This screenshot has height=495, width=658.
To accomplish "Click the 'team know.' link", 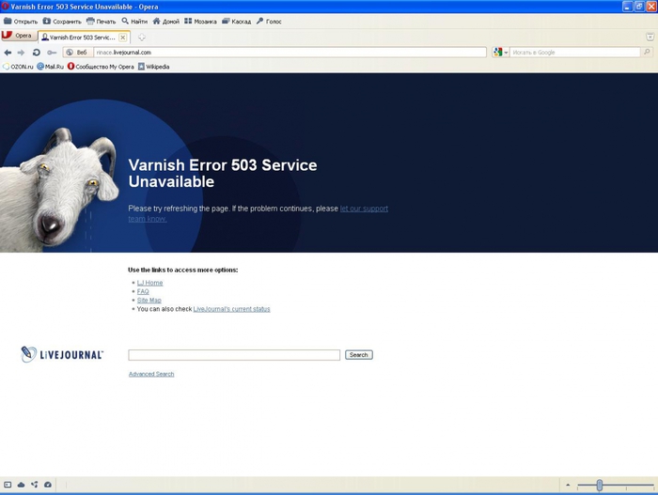I will click(148, 219).
